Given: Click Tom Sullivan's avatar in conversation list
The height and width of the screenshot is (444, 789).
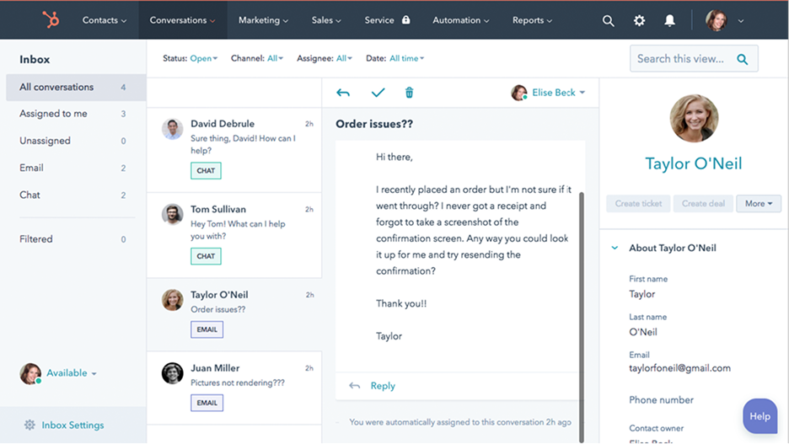Looking at the screenshot, I should pos(173,214).
